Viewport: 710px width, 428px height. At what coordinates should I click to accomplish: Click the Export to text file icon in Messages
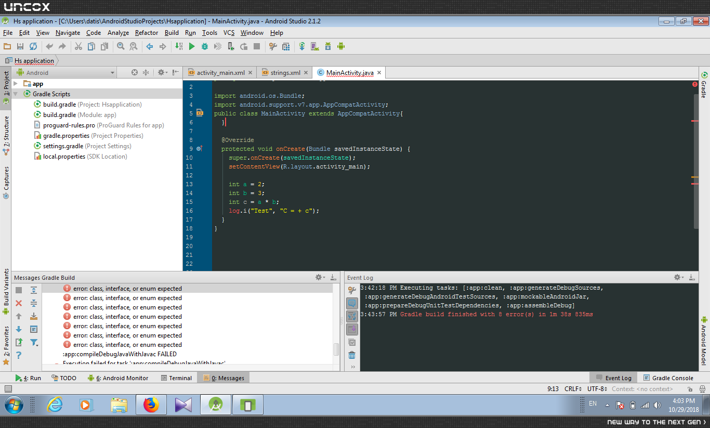click(x=19, y=342)
